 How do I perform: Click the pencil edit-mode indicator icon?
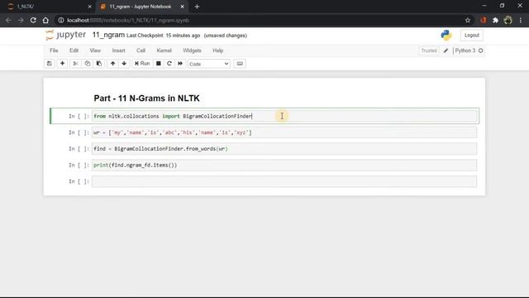[x=446, y=50]
